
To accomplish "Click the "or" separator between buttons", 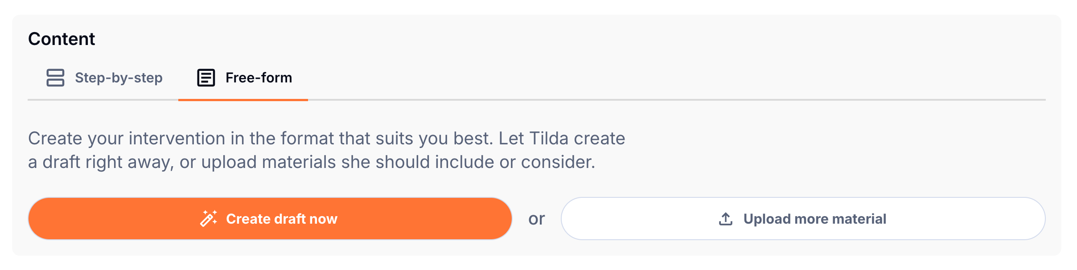I will (536, 219).
